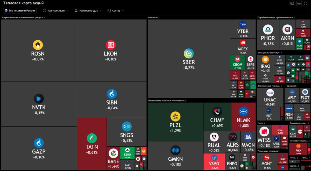Click the Rosneft logo in ROSN tile
The image size is (311, 171).
38,45
